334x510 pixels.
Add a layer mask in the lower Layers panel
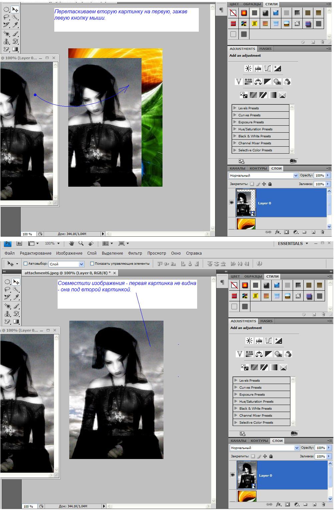point(287,504)
